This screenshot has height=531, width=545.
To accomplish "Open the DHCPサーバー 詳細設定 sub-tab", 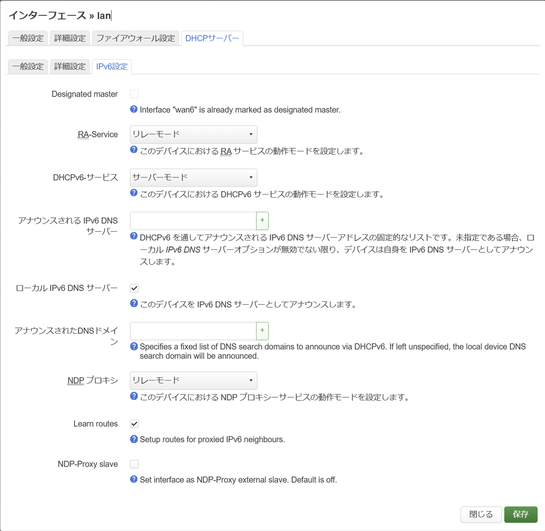I will (69, 66).
